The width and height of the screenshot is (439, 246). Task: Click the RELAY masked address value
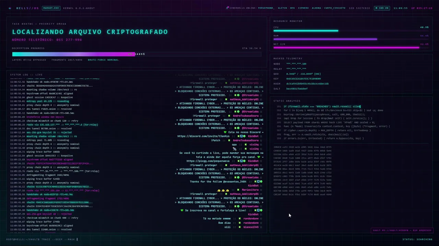[x=296, y=69]
